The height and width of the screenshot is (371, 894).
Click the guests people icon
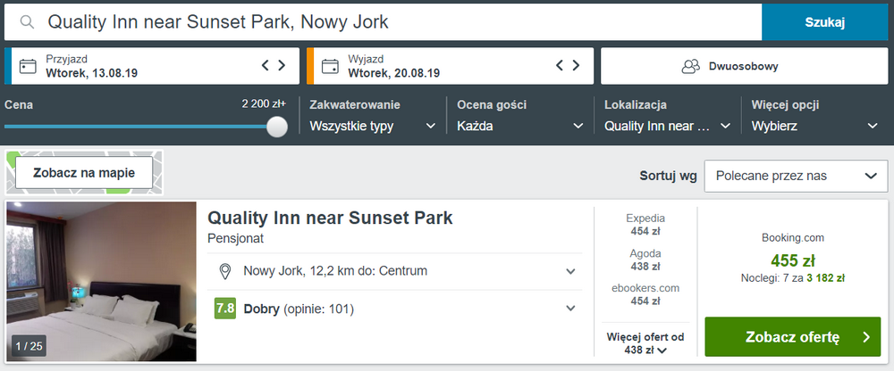[x=690, y=66]
